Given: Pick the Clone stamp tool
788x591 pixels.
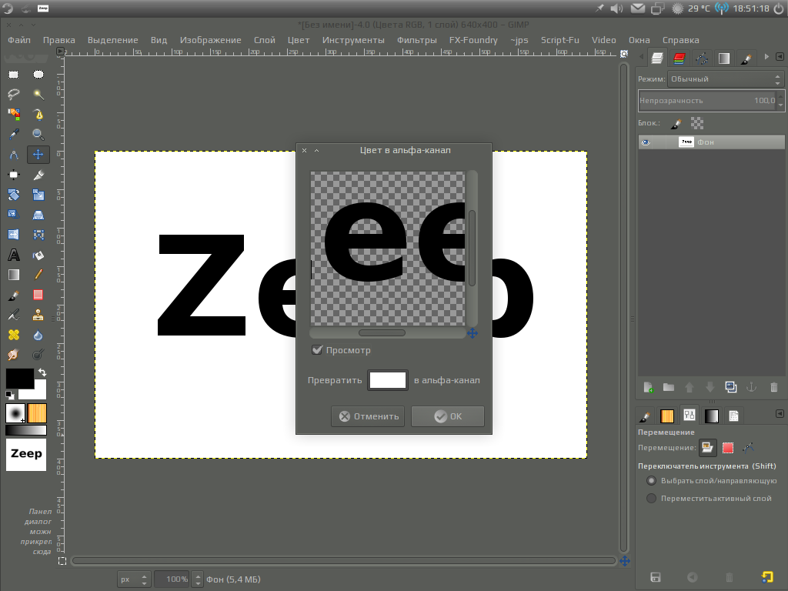Looking at the screenshot, I should coord(38,315).
